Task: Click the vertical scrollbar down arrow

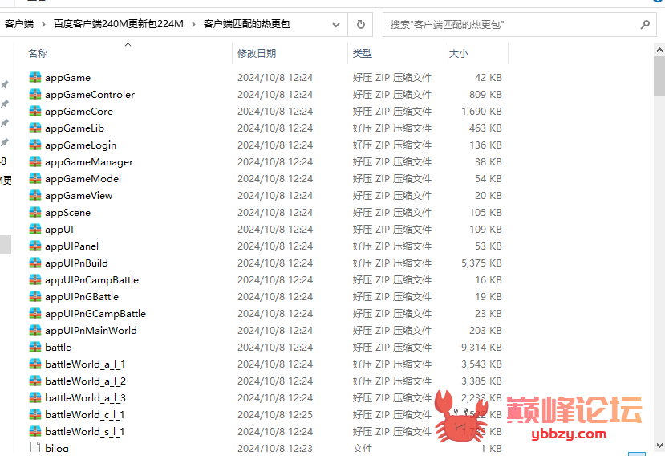Action: 659,446
